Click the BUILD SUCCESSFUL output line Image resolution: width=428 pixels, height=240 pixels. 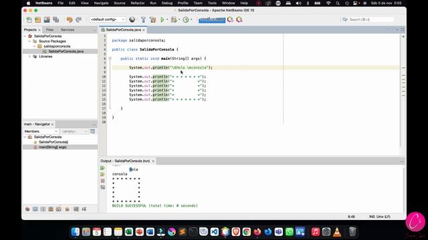click(154, 206)
